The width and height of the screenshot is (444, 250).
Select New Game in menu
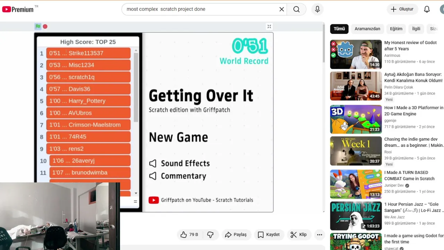pyautogui.click(x=178, y=137)
